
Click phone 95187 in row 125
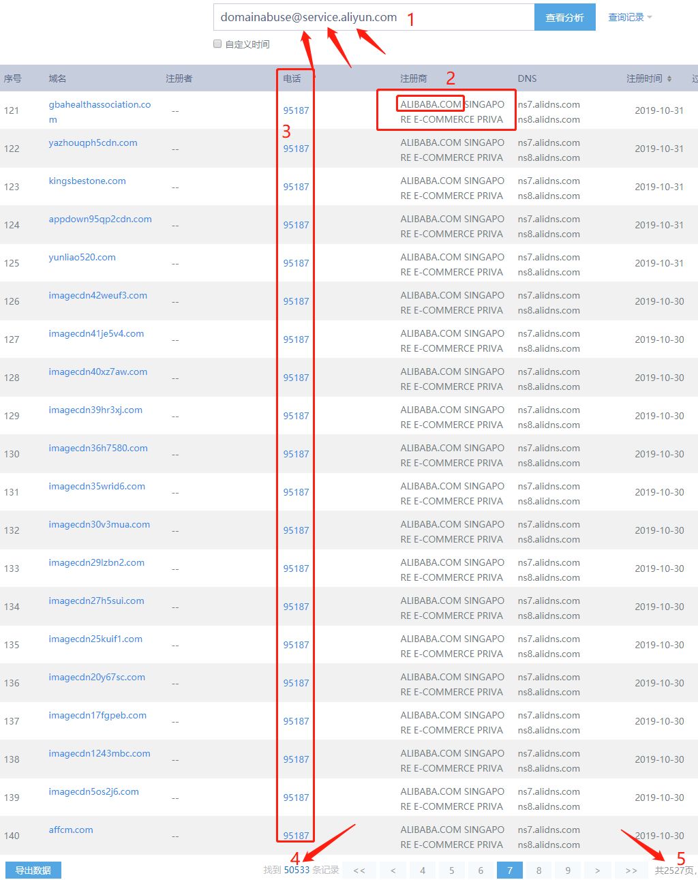[x=296, y=263]
